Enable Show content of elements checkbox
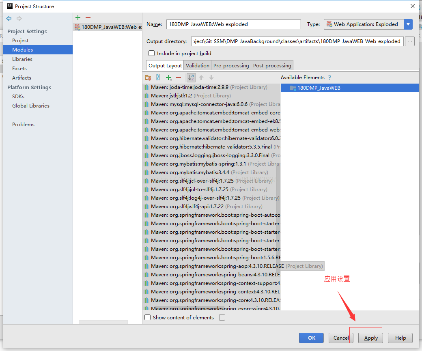 pyautogui.click(x=147, y=317)
